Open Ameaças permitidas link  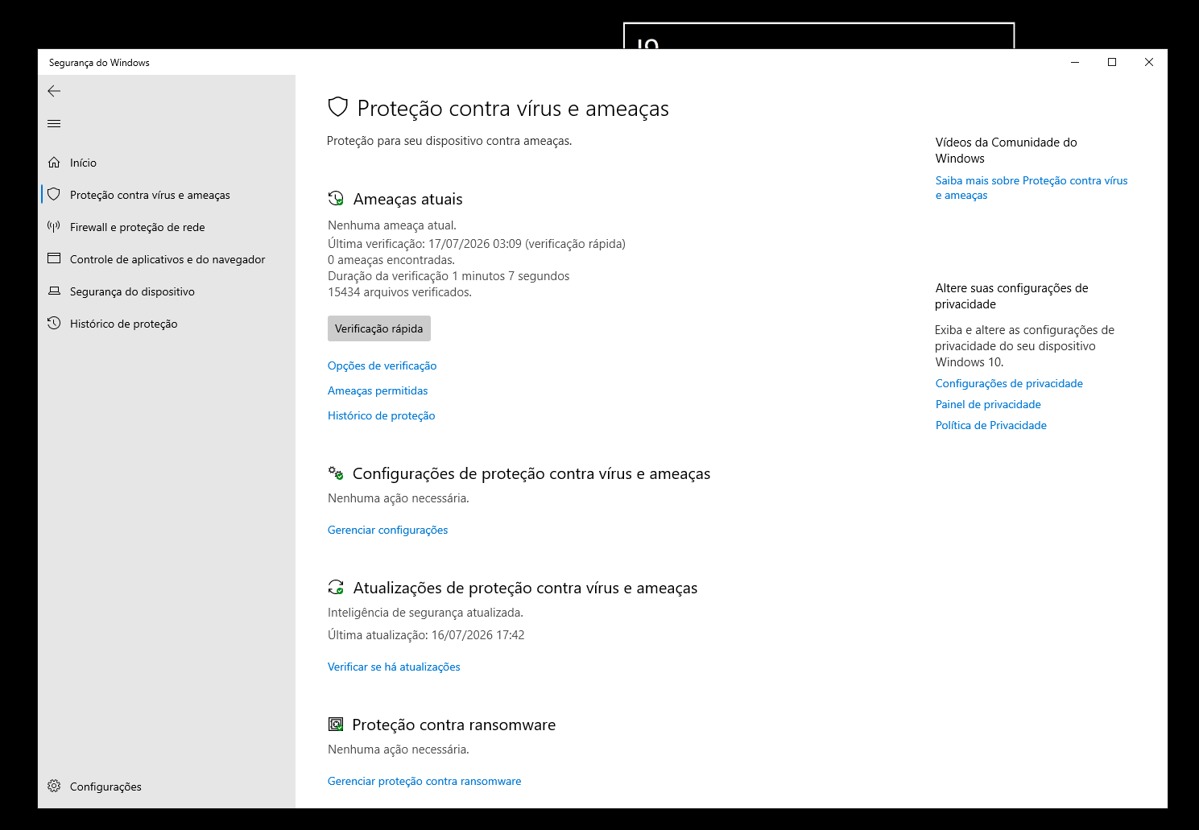coord(378,390)
